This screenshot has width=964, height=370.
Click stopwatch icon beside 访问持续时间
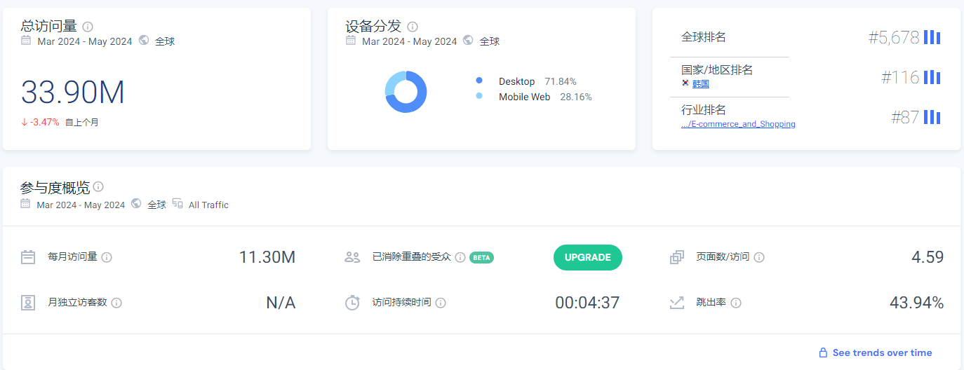[x=352, y=303]
